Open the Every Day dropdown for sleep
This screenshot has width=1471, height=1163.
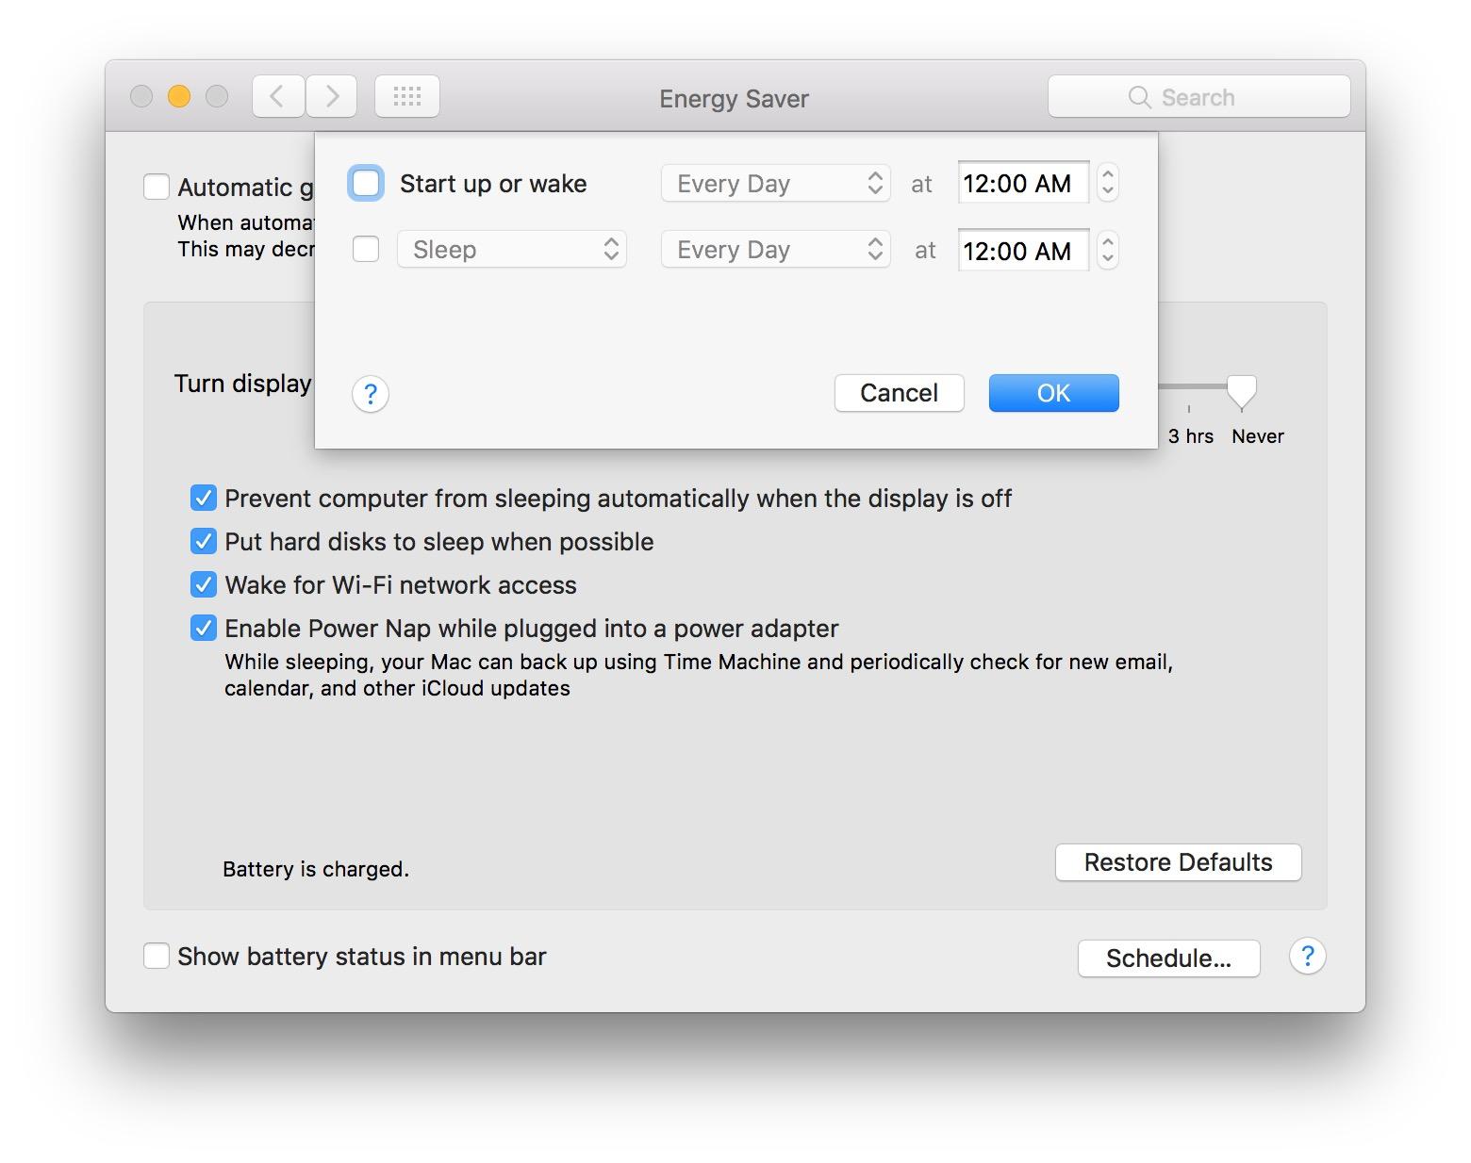tap(775, 250)
